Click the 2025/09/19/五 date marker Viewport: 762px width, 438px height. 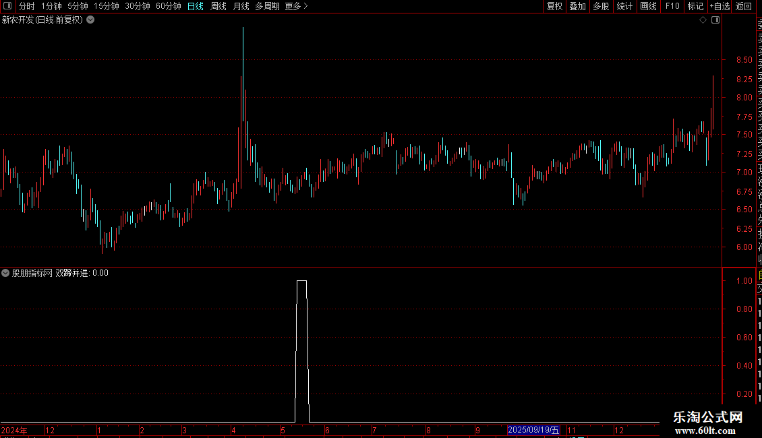[x=533, y=430]
